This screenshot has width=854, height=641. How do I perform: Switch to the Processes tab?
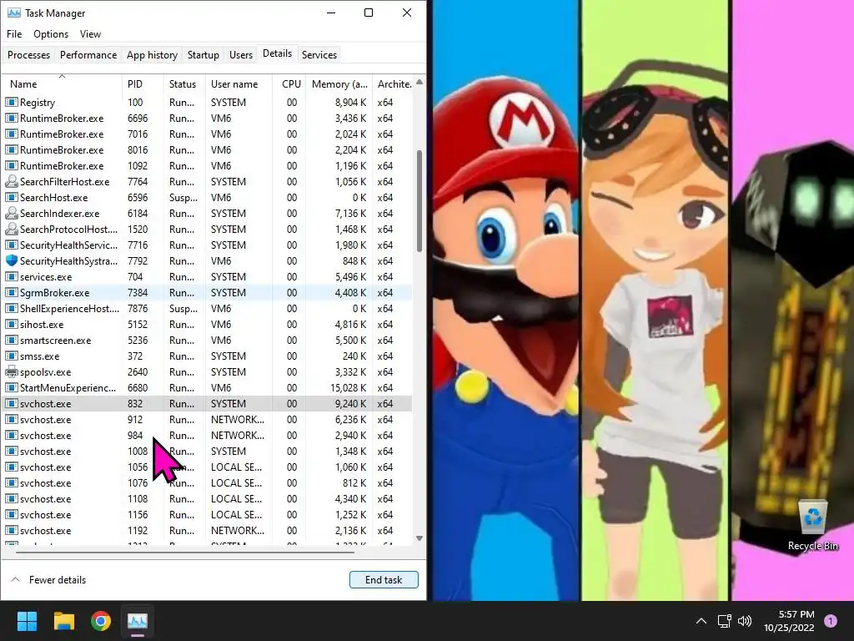click(x=29, y=55)
